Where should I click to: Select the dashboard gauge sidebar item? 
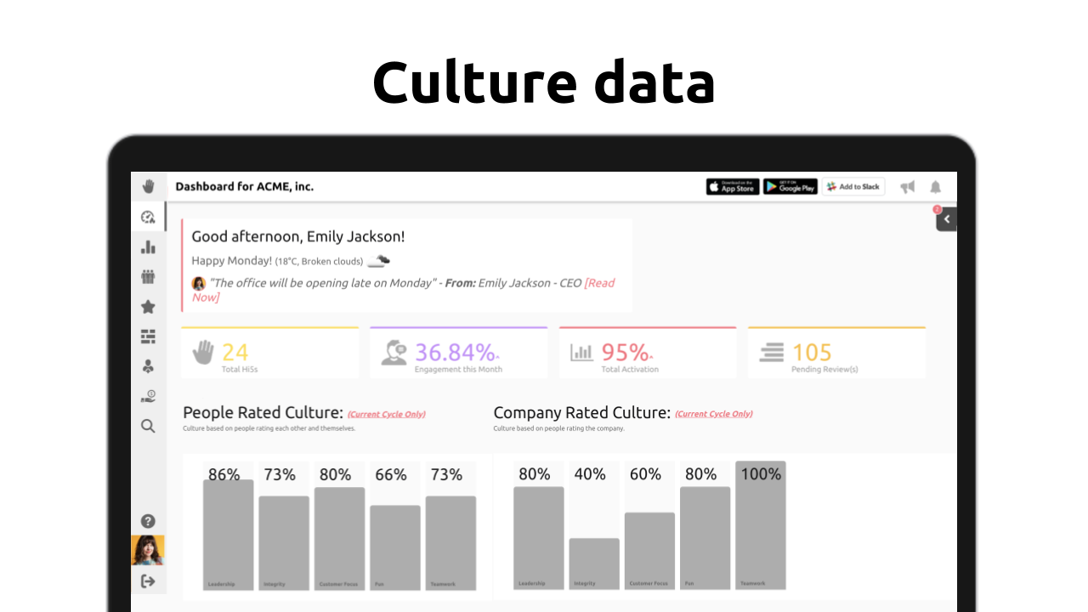[x=148, y=218]
